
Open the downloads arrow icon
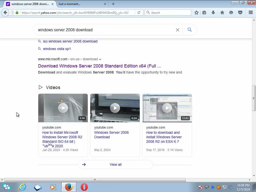(213, 12)
